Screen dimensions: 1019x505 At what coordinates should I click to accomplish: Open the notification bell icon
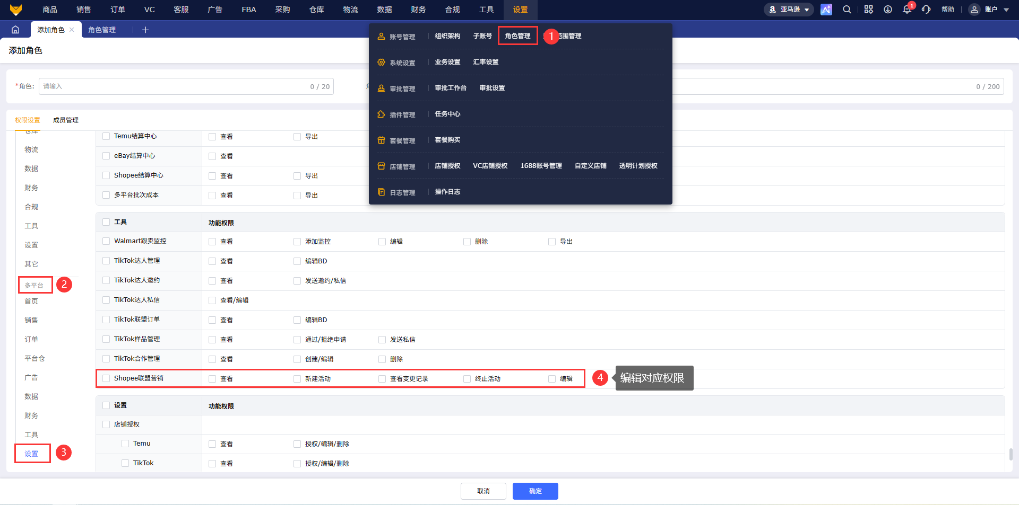907,10
